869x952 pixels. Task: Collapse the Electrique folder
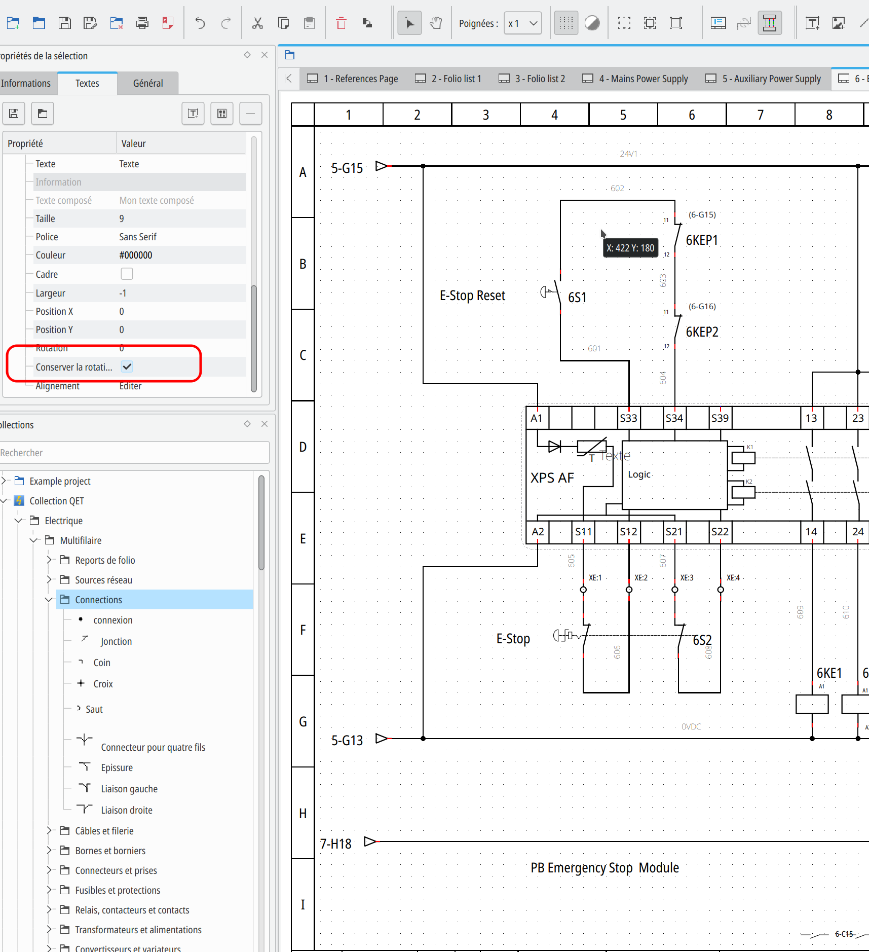[19, 520]
